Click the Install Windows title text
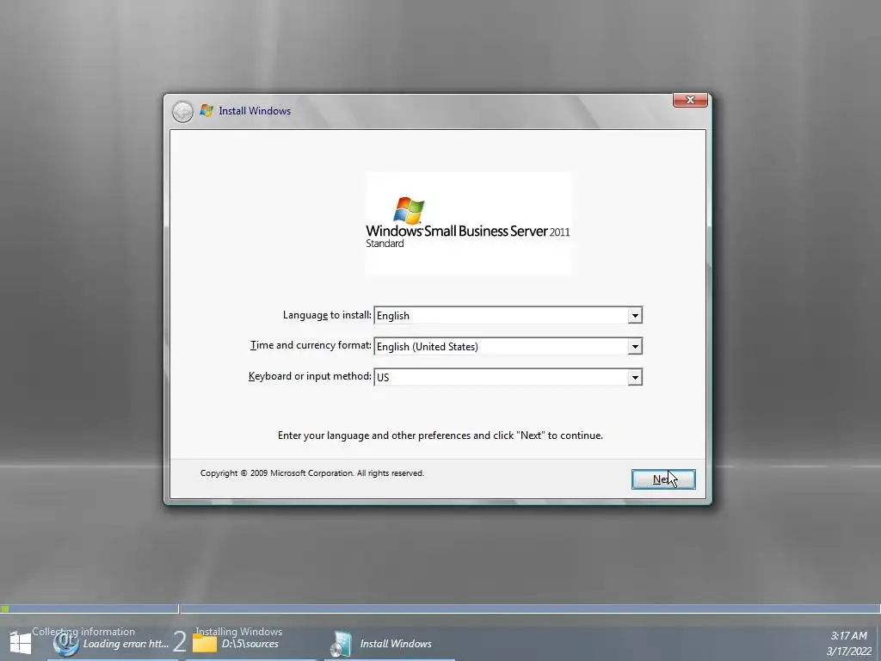 (x=255, y=111)
